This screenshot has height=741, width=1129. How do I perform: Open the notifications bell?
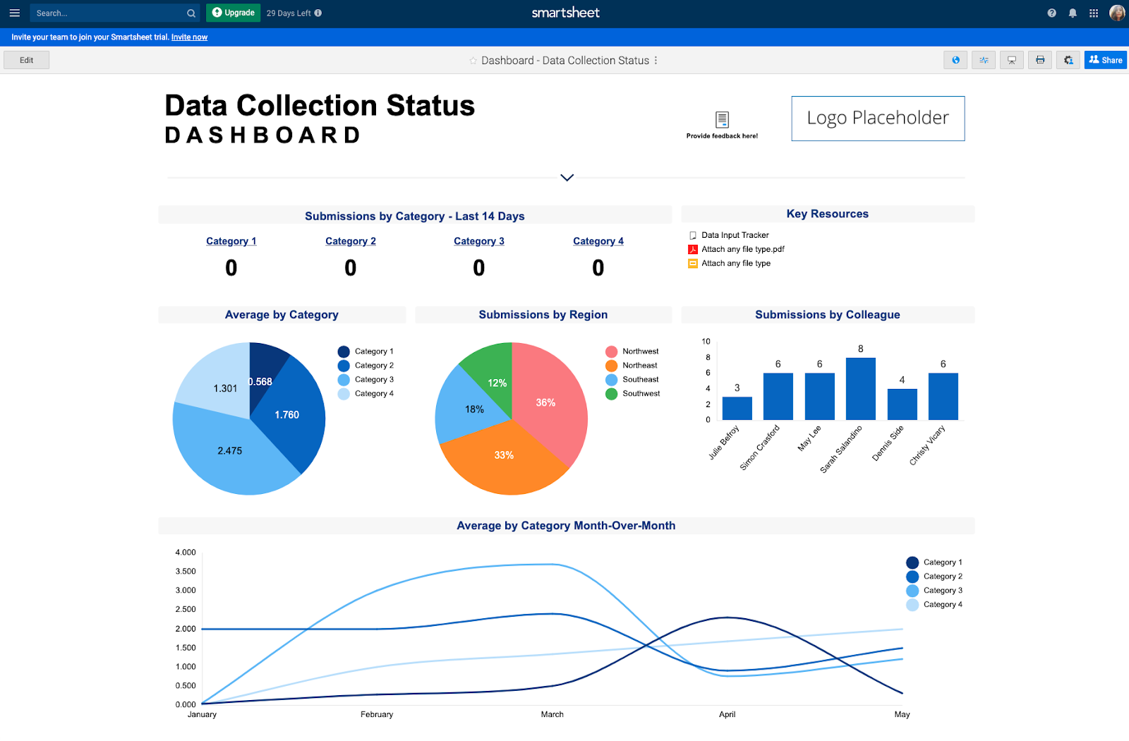1072,13
